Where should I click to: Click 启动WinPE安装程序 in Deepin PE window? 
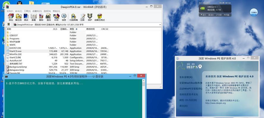(x=191, y=88)
